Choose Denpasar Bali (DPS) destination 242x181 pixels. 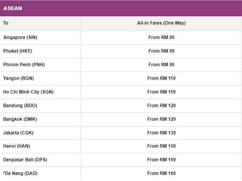pos(25,160)
